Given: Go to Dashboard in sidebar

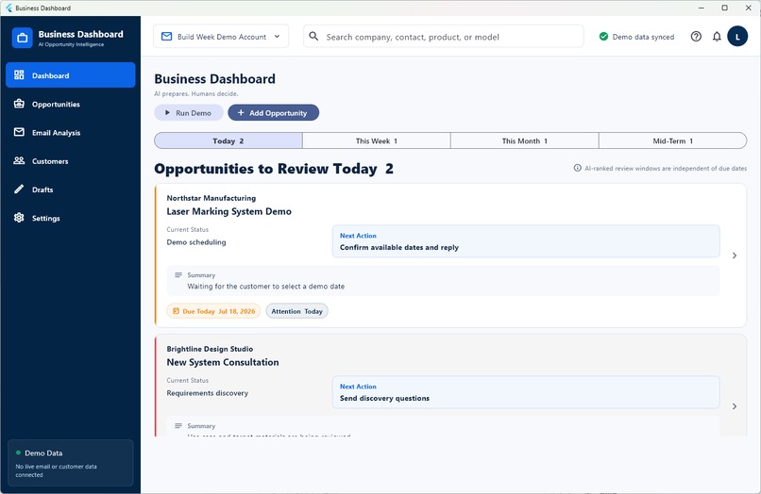Looking at the screenshot, I should pos(71,75).
